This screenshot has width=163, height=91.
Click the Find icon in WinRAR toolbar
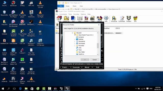pyautogui.click(x=93, y=19)
